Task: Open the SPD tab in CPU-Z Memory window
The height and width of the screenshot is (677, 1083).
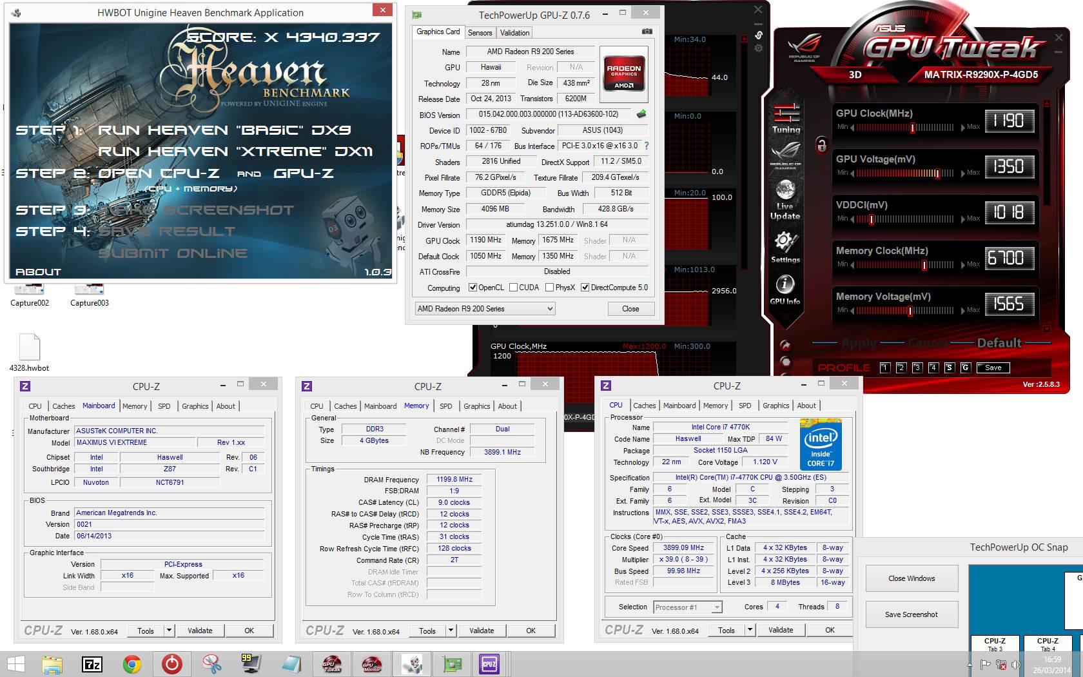Action: coord(445,406)
